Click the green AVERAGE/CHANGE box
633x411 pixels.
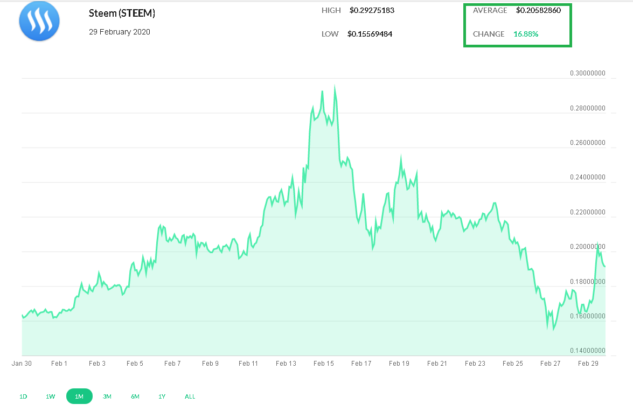pyautogui.click(x=517, y=25)
